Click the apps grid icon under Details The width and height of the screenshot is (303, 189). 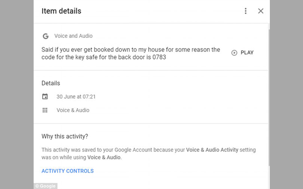click(x=45, y=110)
